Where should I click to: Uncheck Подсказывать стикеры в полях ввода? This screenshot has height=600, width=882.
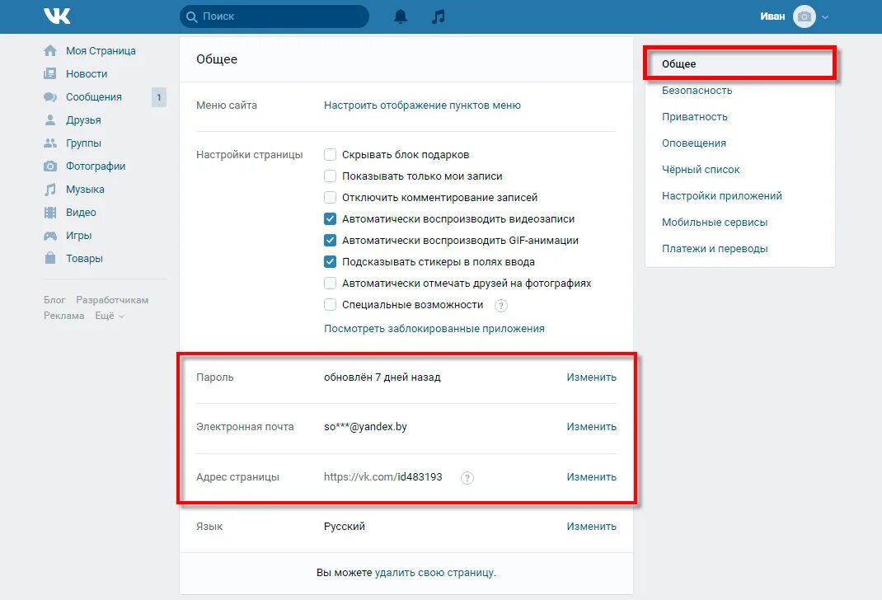click(331, 261)
